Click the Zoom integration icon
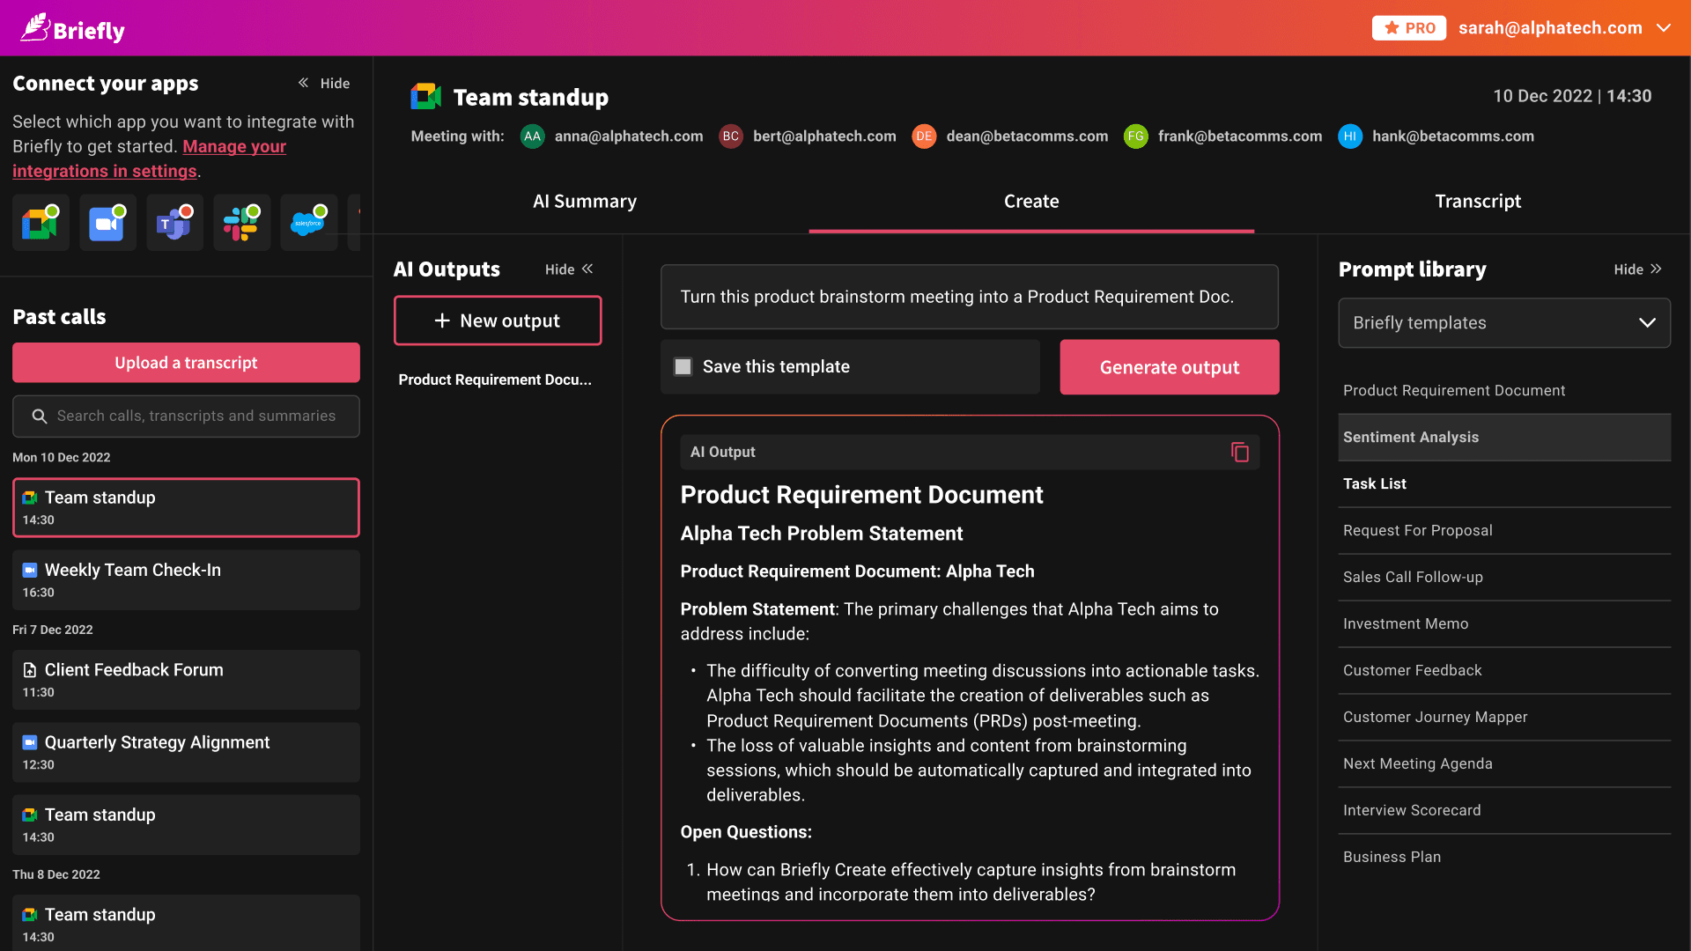1691x951 pixels. pyautogui.click(x=107, y=224)
